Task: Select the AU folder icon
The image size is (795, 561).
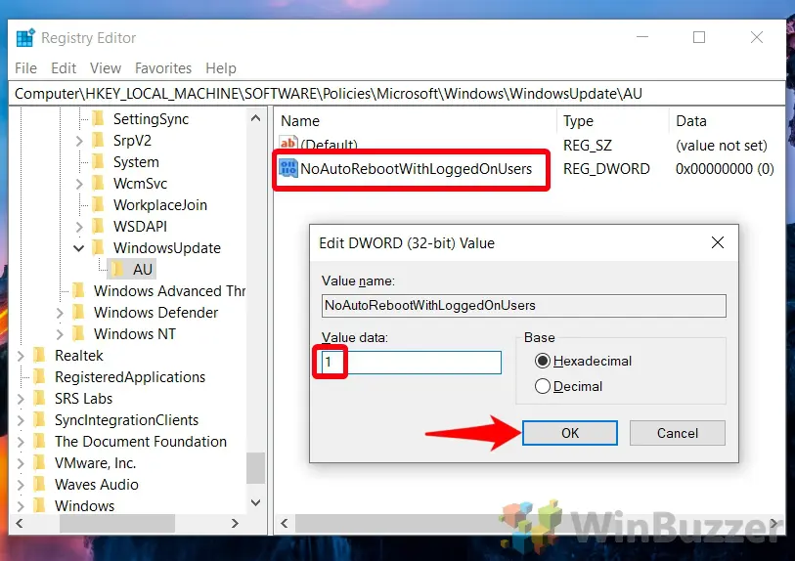Action: pyautogui.click(x=117, y=270)
